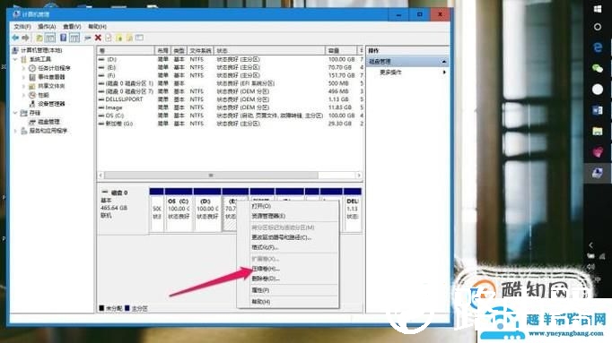Open the 操作(A) menu

[47, 27]
